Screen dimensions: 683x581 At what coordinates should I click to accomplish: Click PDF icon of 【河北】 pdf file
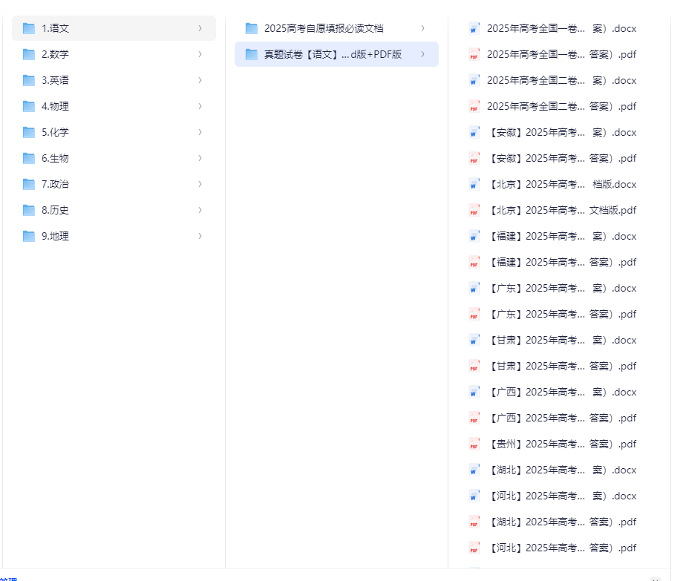(x=474, y=548)
